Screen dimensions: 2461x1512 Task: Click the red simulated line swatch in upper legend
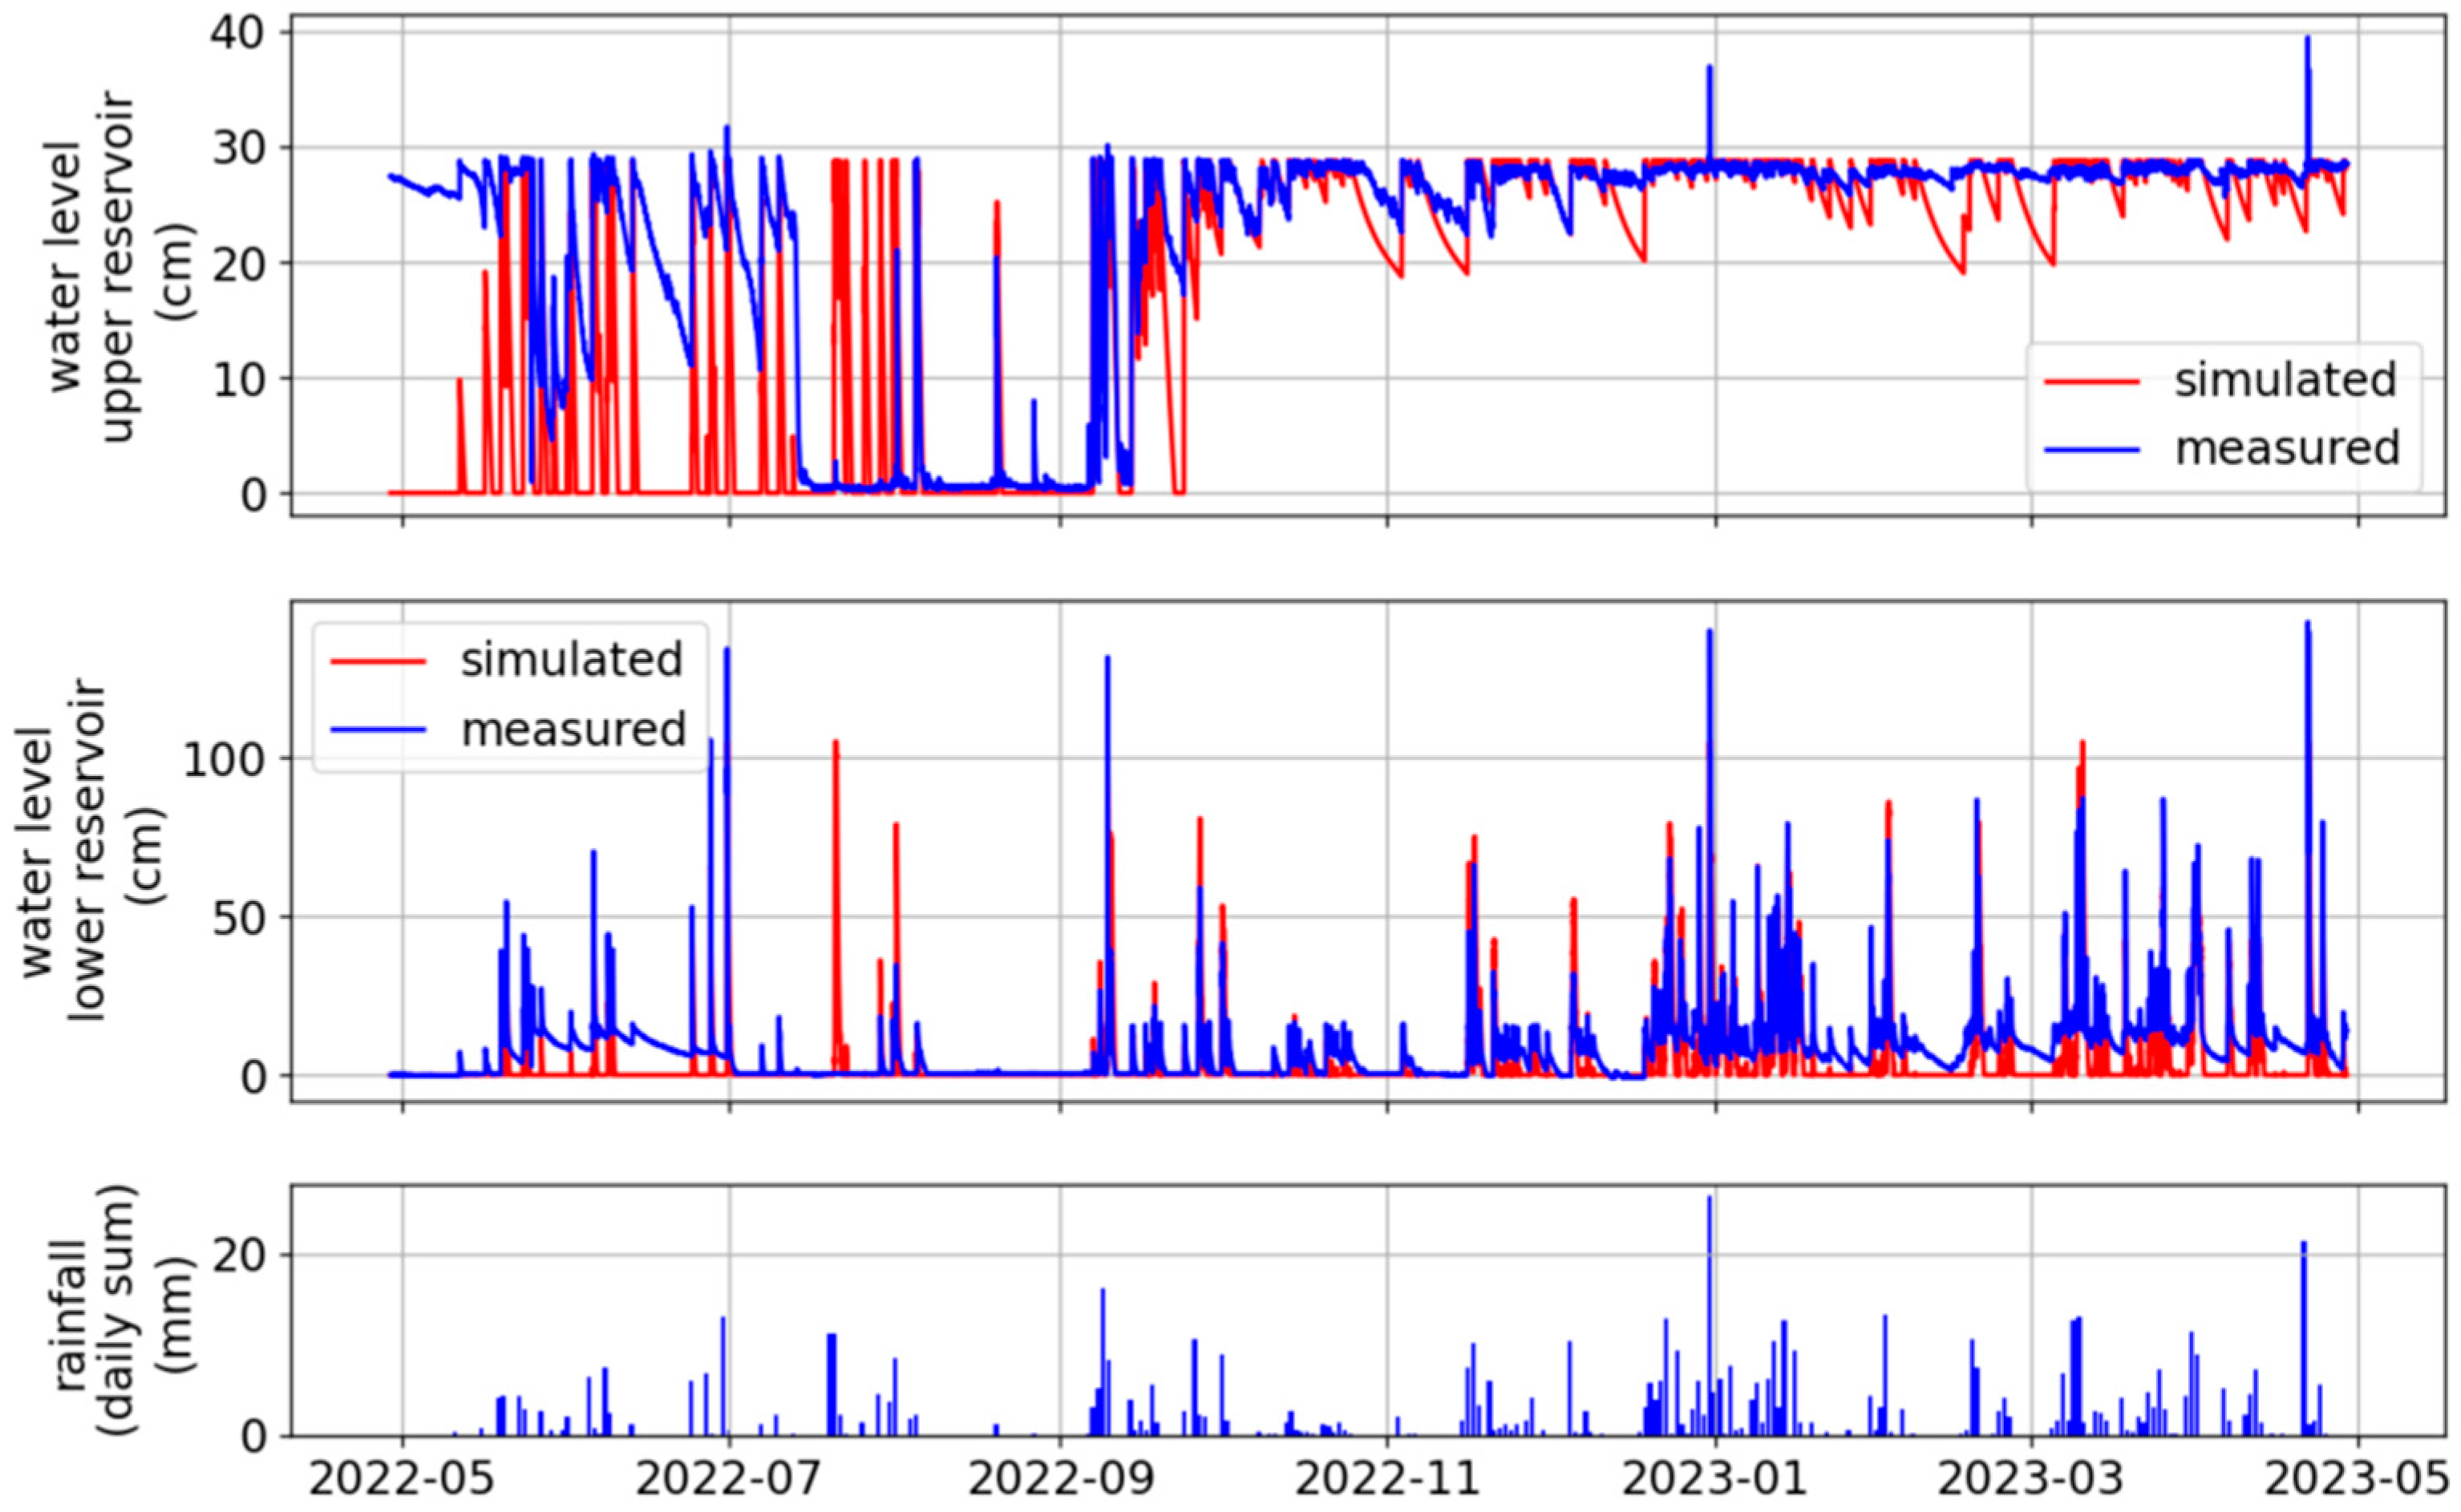(2092, 381)
